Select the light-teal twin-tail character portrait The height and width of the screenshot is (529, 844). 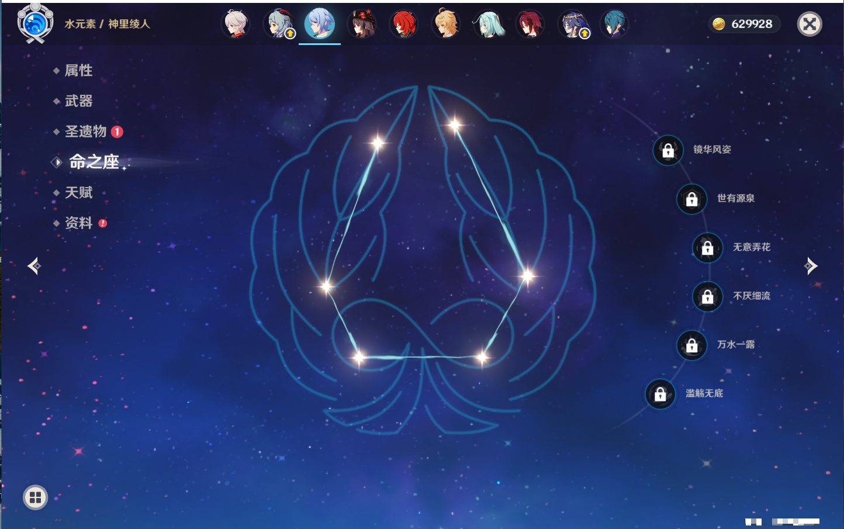pos(488,25)
